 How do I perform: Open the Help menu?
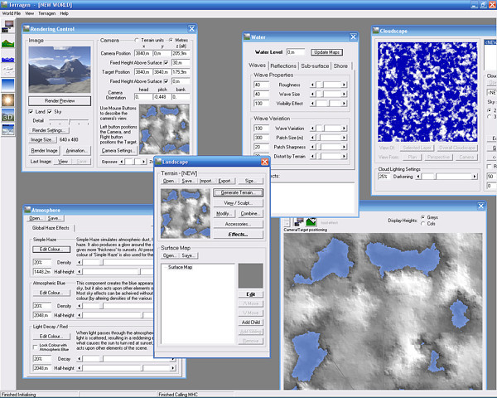(x=65, y=13)
